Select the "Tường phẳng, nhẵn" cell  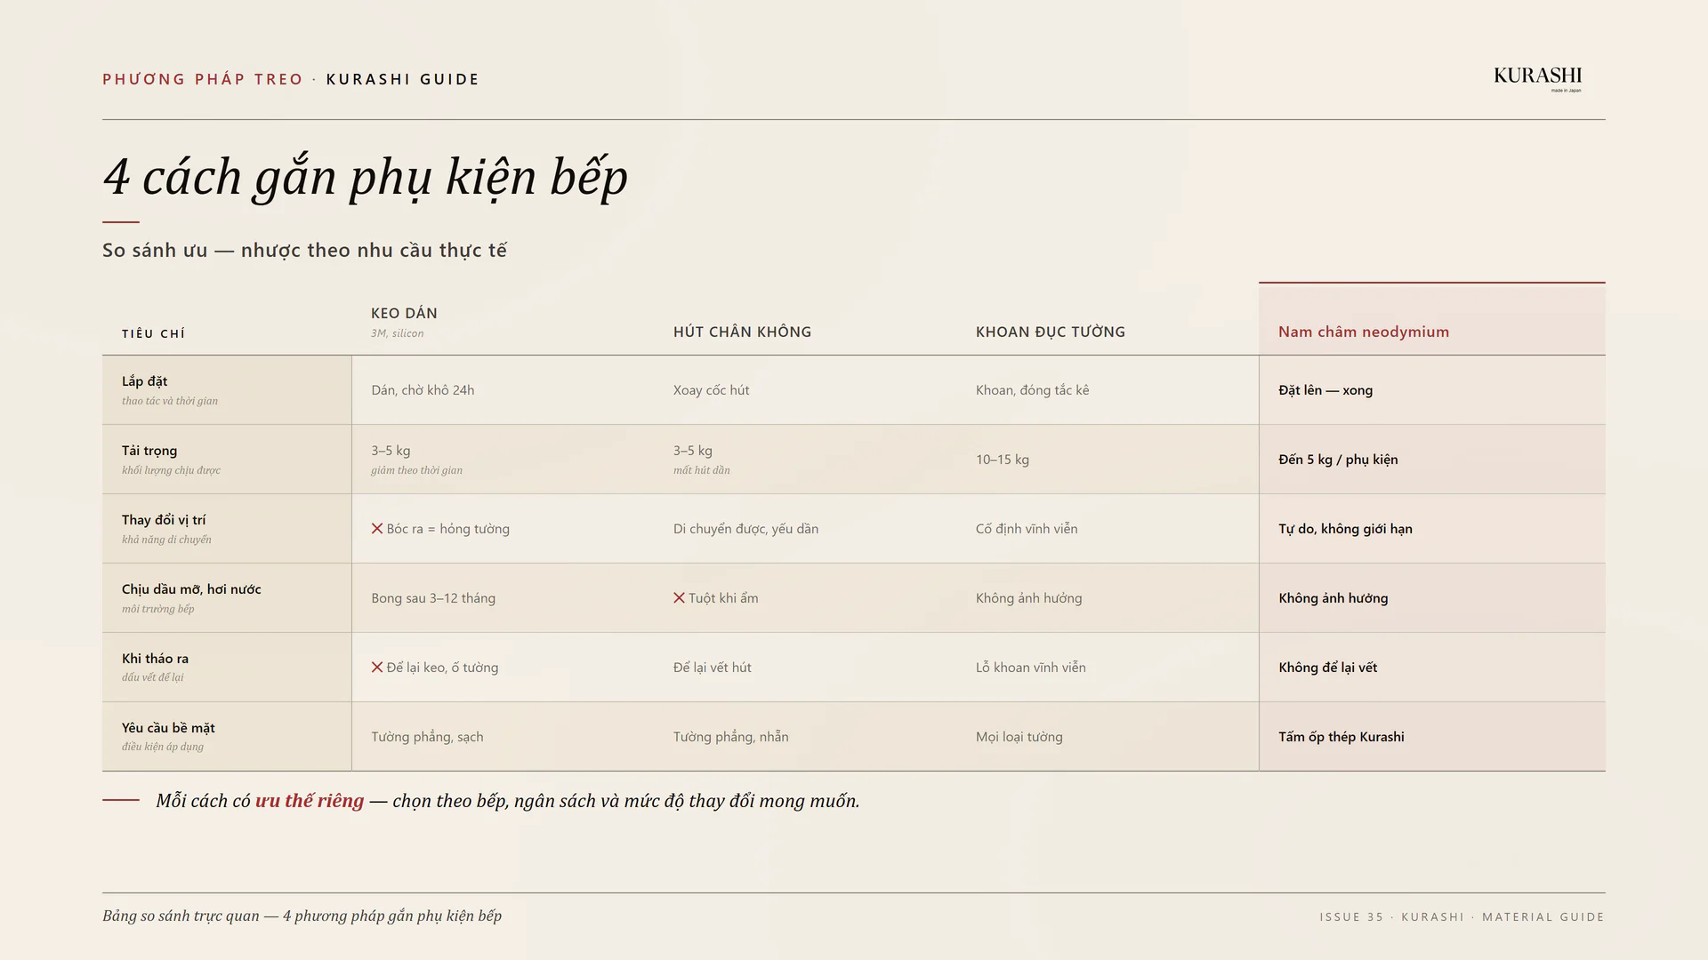[x=731, y=737]
